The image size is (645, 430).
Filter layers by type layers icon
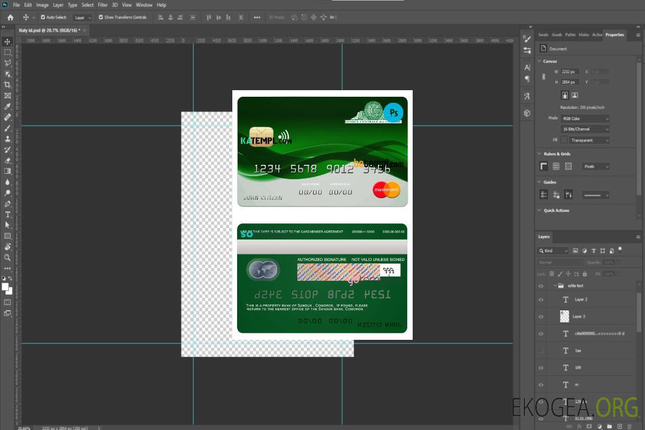594,251
